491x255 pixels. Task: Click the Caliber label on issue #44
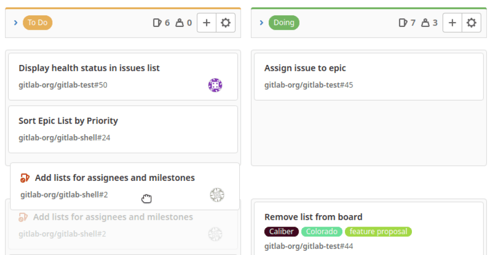pyautogui.click(x=281, y=232)
